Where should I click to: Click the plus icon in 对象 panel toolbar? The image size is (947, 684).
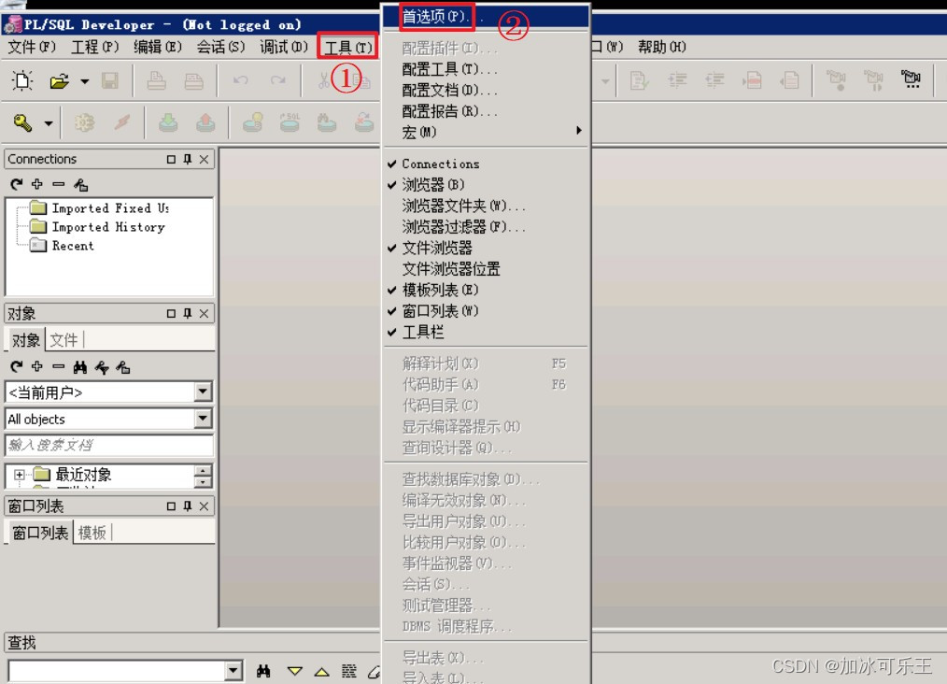[x=37, y=366]
